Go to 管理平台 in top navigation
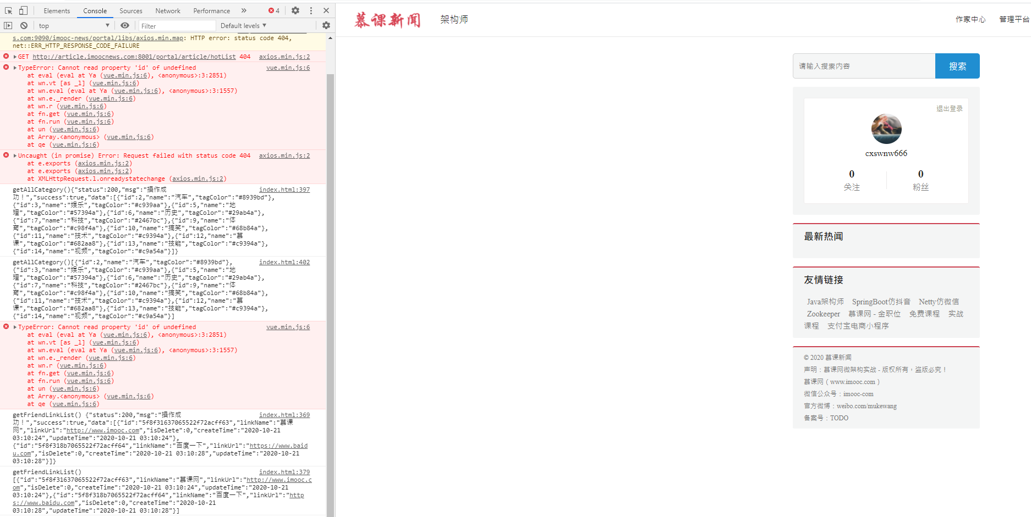The image size is (1031, 517). click(x=1014, y=19)
